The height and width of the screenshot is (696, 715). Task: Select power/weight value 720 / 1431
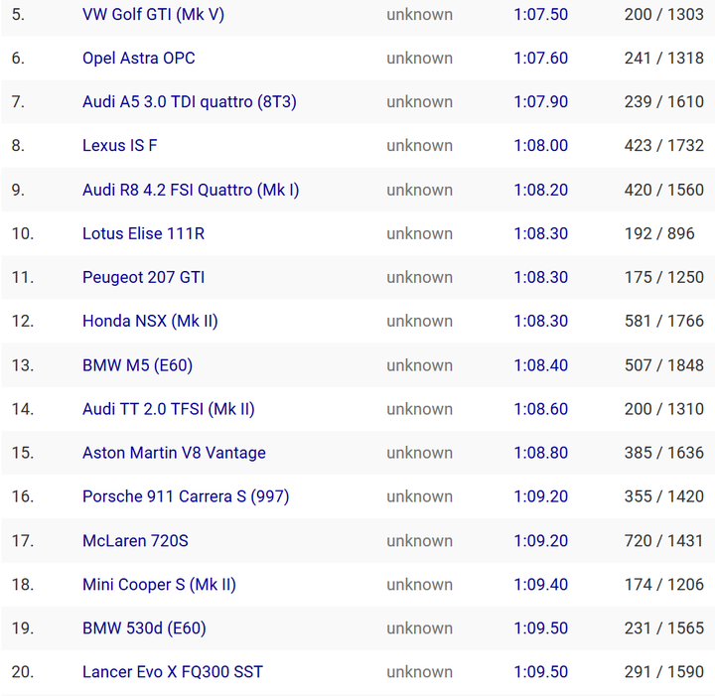pyautogui.click(x=664, y=541)
